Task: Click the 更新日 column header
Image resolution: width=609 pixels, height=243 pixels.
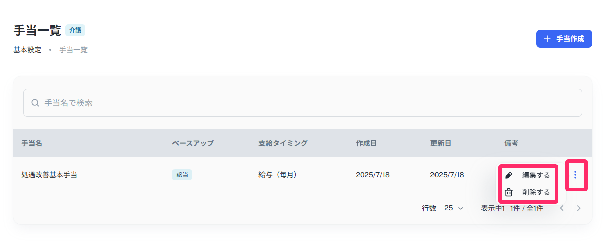Action: [x=441, y=143]
